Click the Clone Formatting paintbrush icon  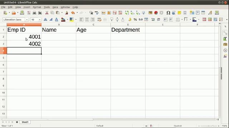[x=67, y=13]
